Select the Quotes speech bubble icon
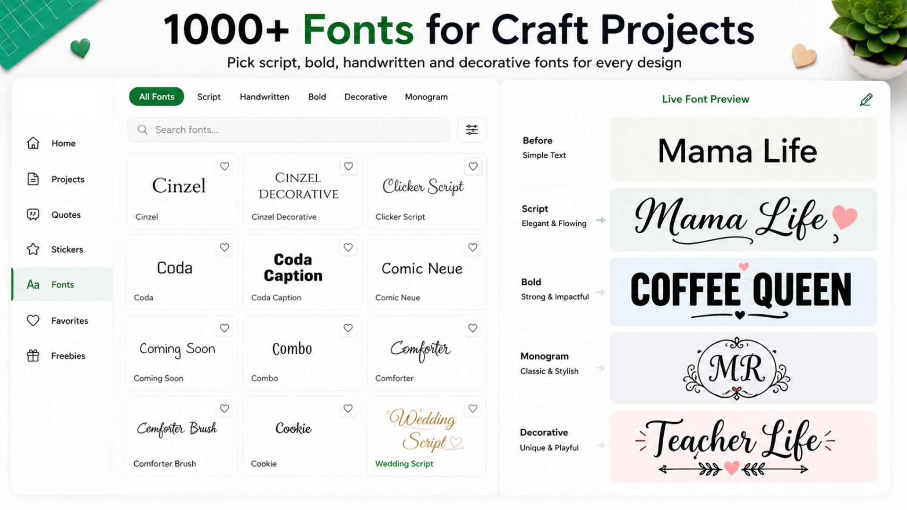Screen dimensions: 907x510 [x=33, y=215]
